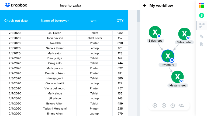This screenshot has height=116, width=207.
Task: Click the spreadsheet vertical scrollbar
Action: tap(139, 16)
